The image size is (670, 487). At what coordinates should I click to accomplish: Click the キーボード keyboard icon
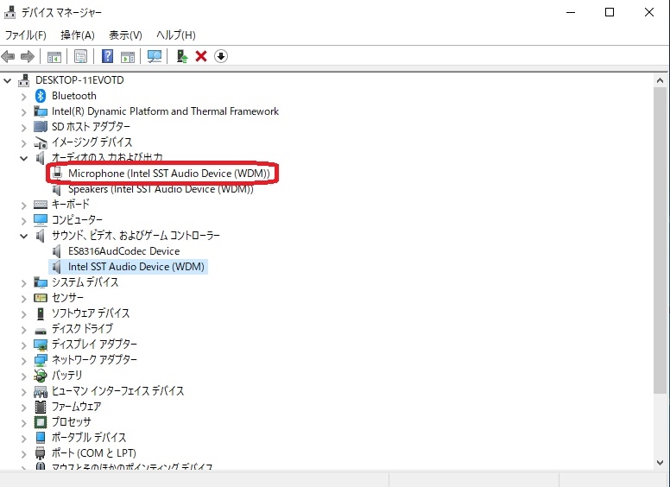[x=41, y=204]
